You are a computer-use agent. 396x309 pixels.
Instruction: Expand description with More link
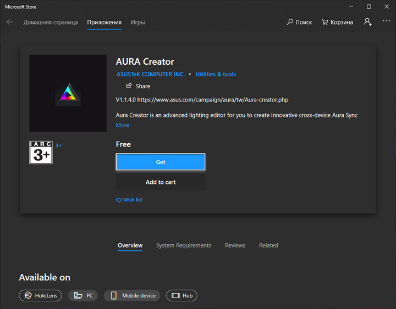pos(123,125)
